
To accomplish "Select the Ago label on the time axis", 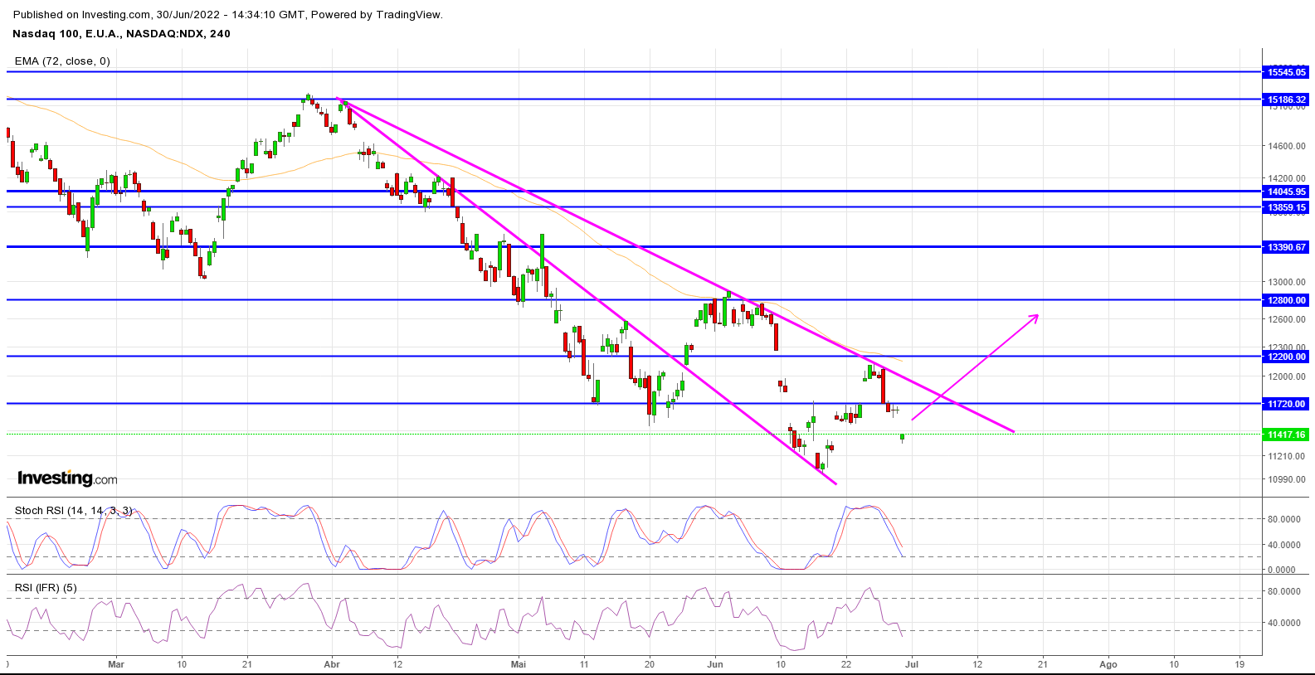I will click(x=1108, y=664).
